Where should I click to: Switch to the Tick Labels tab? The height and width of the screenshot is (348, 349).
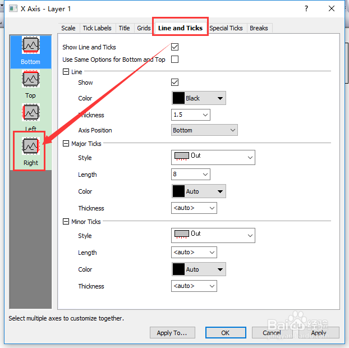97,28
